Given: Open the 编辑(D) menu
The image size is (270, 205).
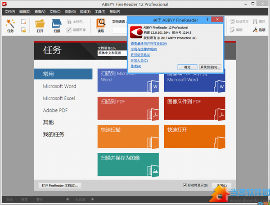Looking at the screenshot, I should click(x=25, y=12).
